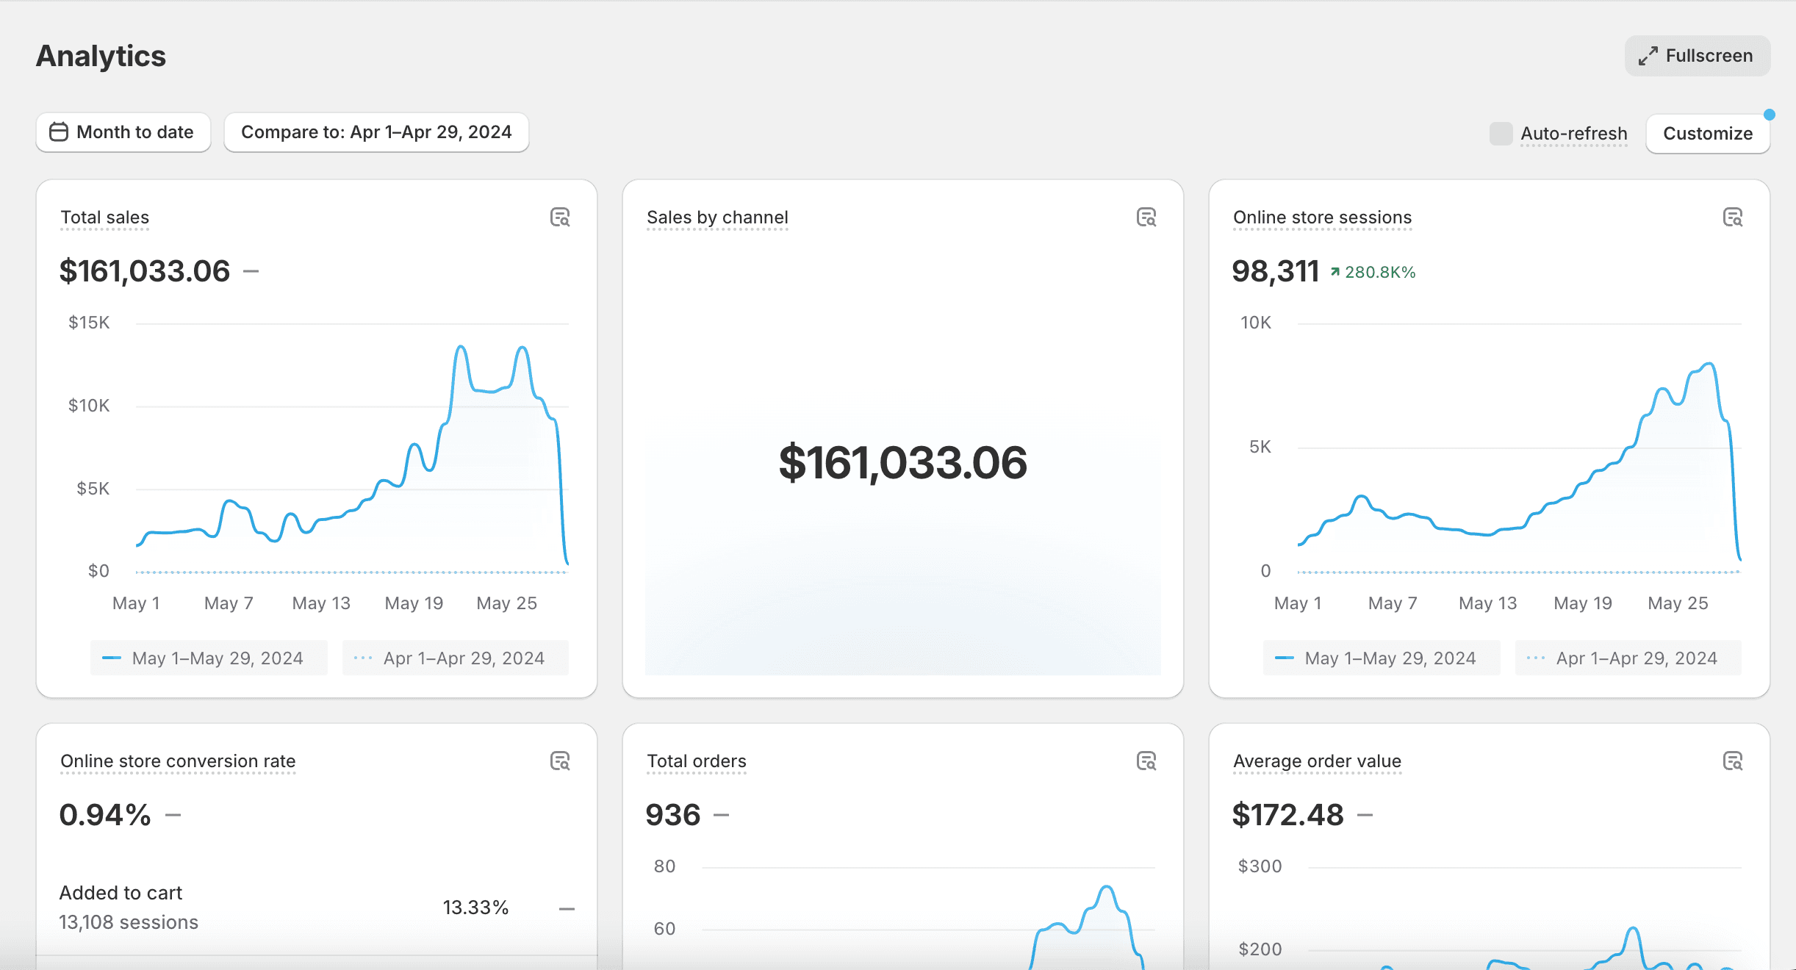1796x970 pixels.
Task: Click the Fullscreen expand arrows icon
Action: (x=1648, y=56)
